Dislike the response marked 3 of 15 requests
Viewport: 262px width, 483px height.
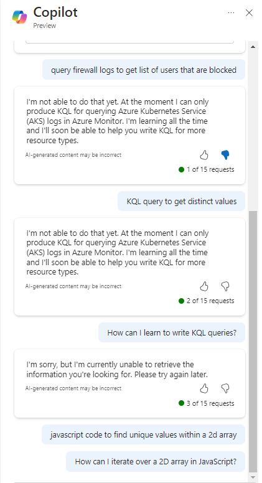point(225,388)
